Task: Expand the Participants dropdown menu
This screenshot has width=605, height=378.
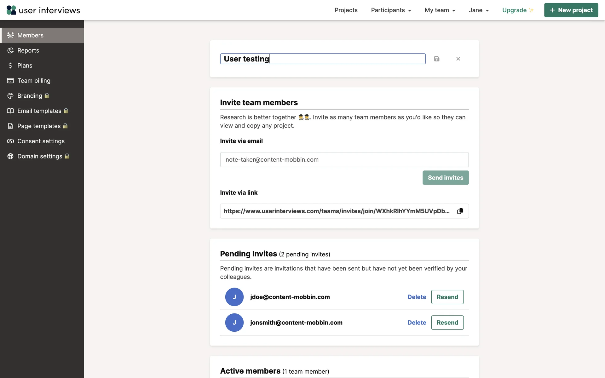Action: (391, 10)
